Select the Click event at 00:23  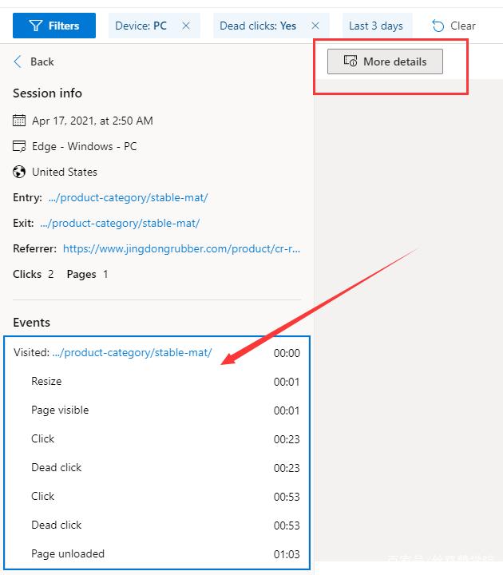(43, 438)
